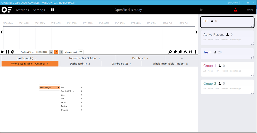Click the grey play arrow in header
This screenshot has height=133, width=257.
202,10
